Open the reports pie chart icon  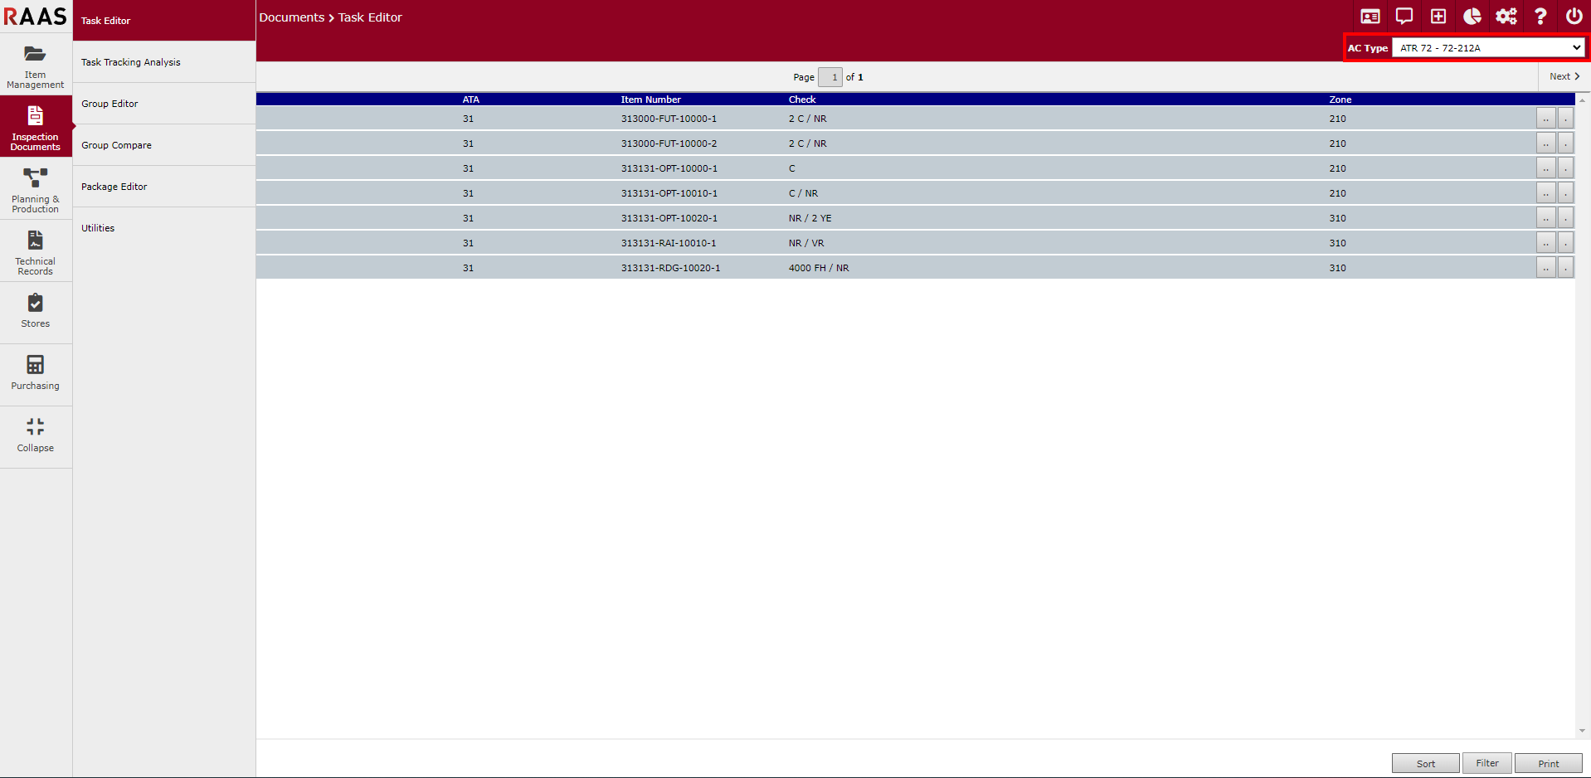tap(1472, 16)
